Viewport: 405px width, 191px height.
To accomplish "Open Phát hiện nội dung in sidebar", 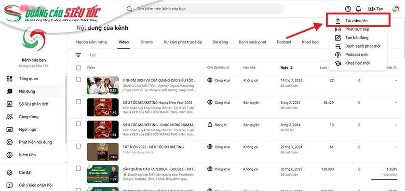I will click(34, 142).
